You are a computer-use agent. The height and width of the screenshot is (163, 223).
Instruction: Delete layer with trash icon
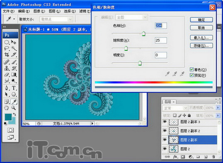click(213, 157)
